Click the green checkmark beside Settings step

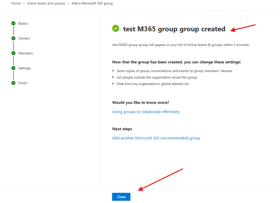(13, 68)
